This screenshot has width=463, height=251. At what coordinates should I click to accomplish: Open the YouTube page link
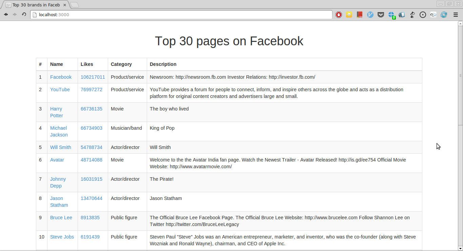(x=60, y=90)
